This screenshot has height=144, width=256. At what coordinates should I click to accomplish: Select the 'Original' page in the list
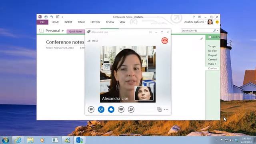[x=212, y=55]
